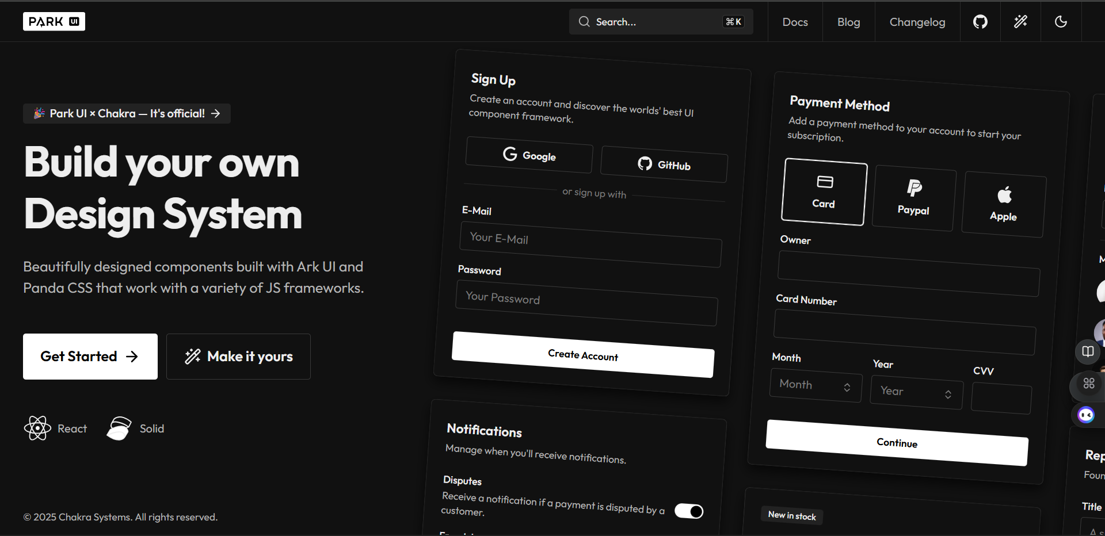Click the "Disputes" label

462,480
